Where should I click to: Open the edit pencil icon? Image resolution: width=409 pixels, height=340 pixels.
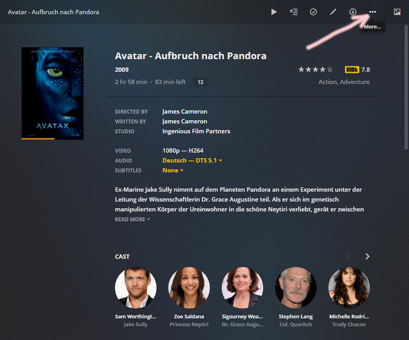point(333,12)
